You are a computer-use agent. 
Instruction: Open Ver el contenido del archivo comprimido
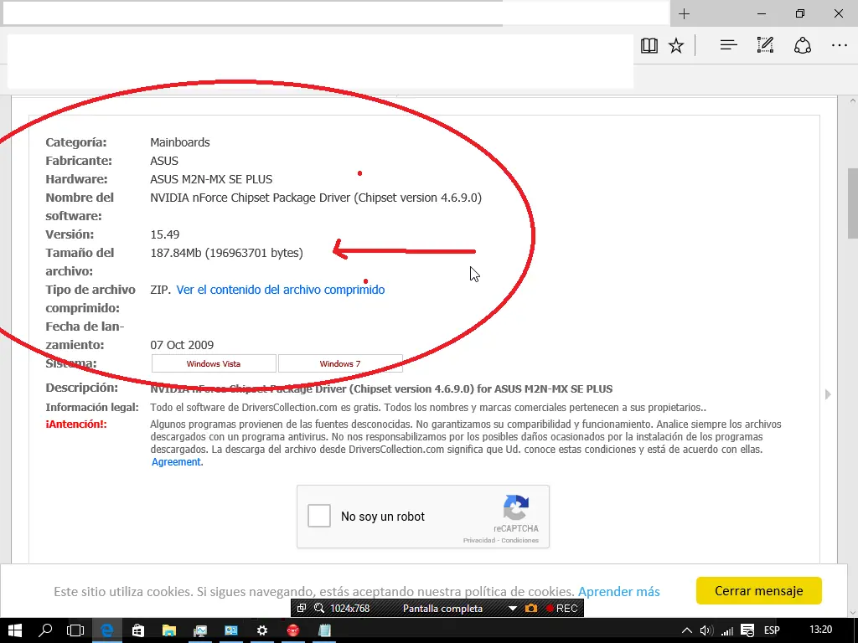[280, 290]
